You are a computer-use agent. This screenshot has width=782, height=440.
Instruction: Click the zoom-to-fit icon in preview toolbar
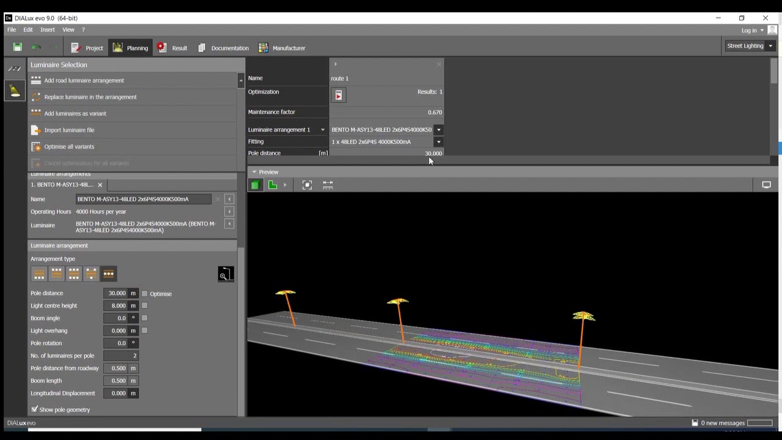tap(307, 185)
